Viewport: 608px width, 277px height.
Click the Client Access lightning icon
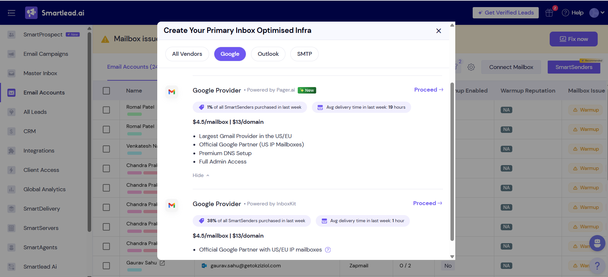pyautogui.click(x=12, y=170)
